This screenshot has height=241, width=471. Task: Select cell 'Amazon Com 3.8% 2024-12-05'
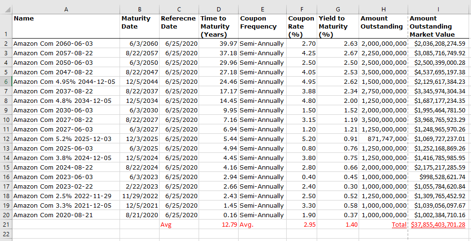66,158
